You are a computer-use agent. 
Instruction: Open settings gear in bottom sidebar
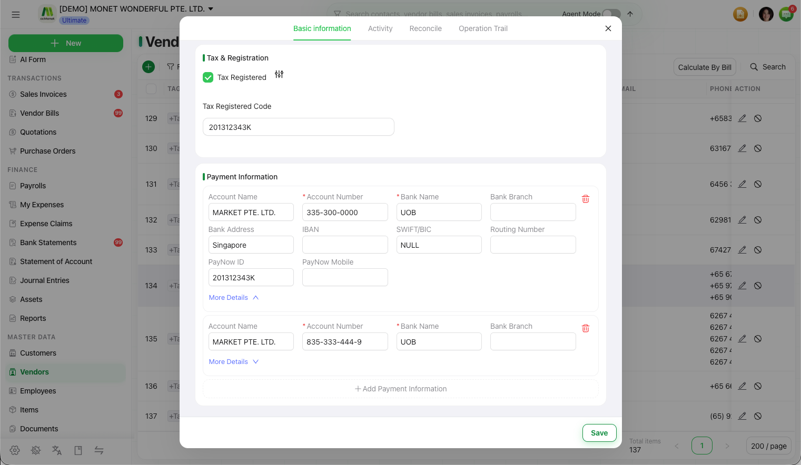(x=15, y=450)
